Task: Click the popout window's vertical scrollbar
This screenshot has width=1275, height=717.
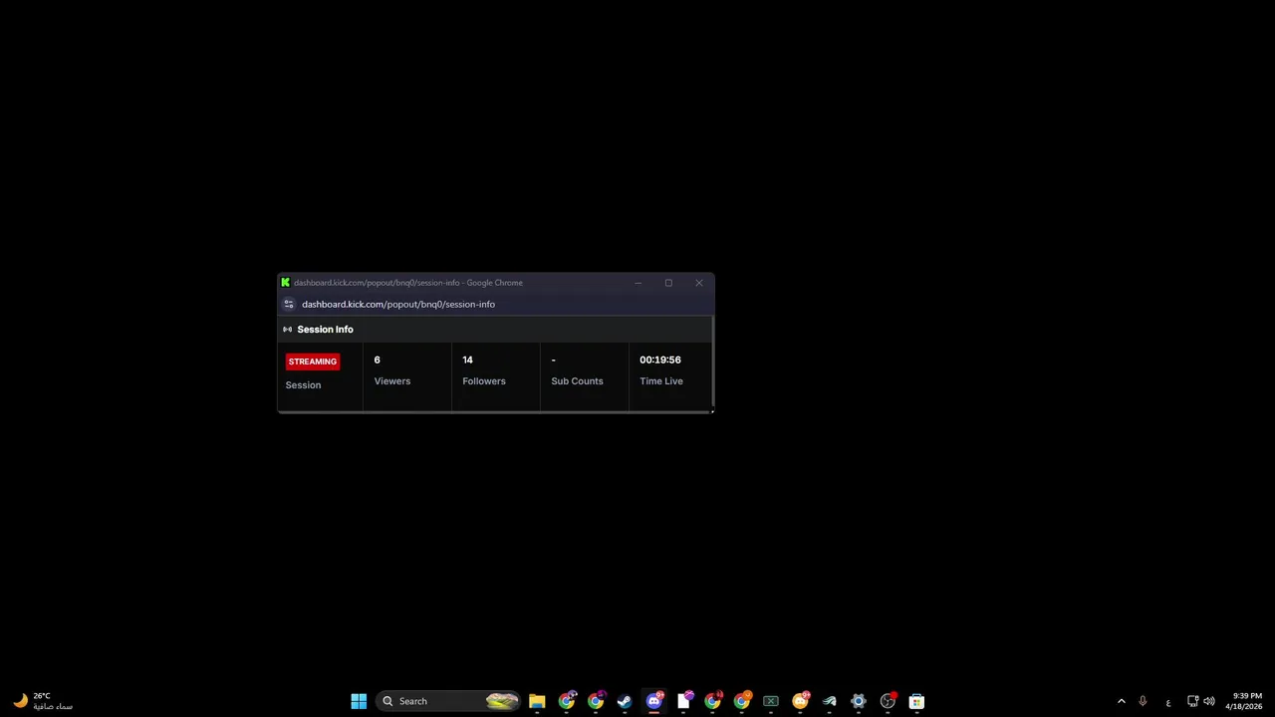Action: point(713,363)
